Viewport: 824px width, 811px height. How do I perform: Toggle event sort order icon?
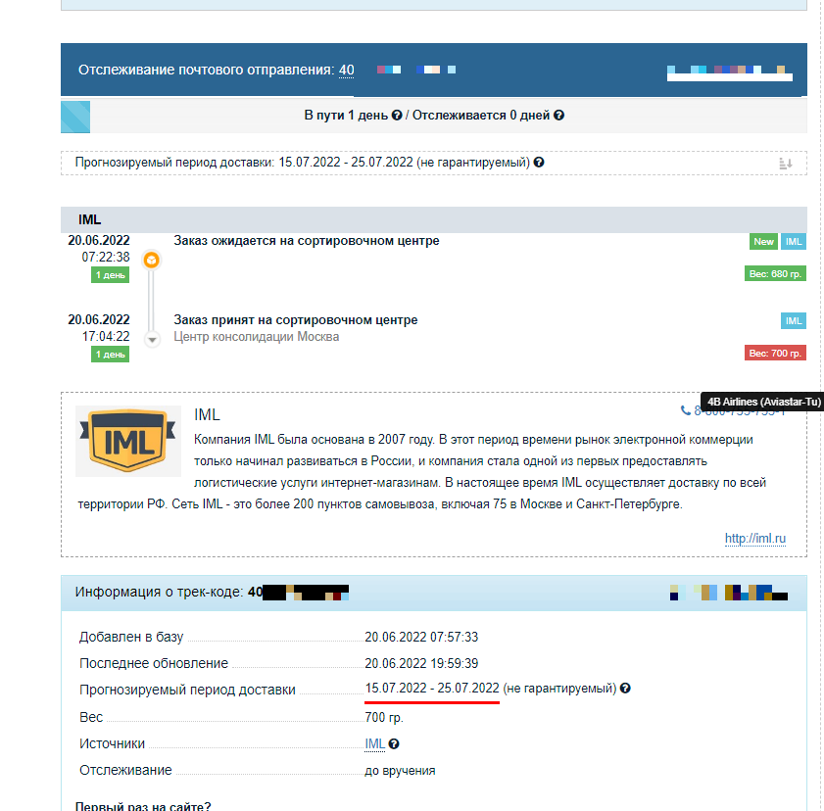click(786, 164)
